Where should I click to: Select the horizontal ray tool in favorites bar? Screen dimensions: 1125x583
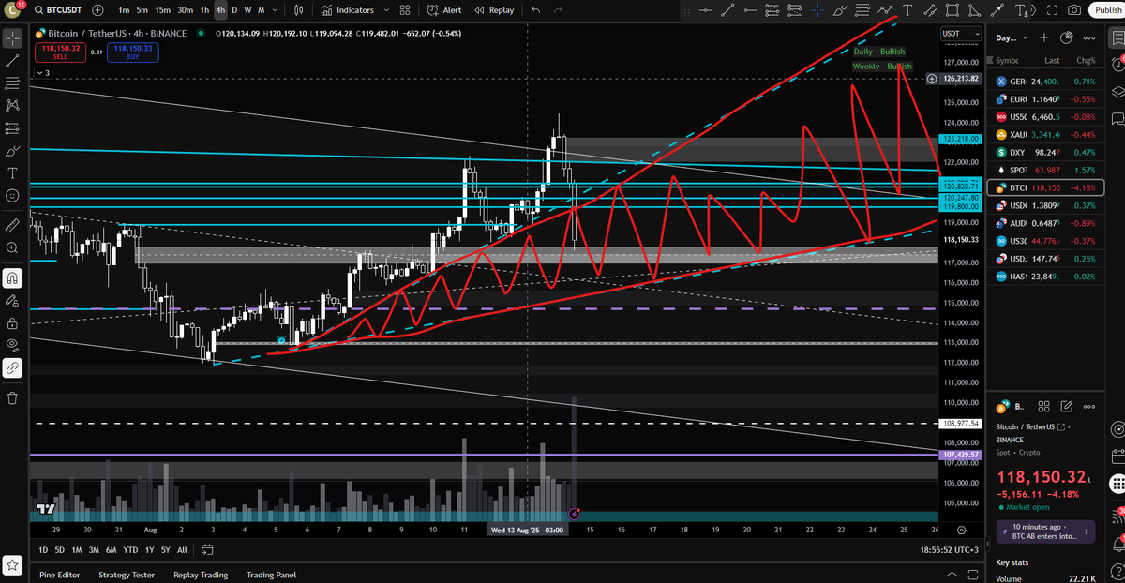click(x=751, y=10)
